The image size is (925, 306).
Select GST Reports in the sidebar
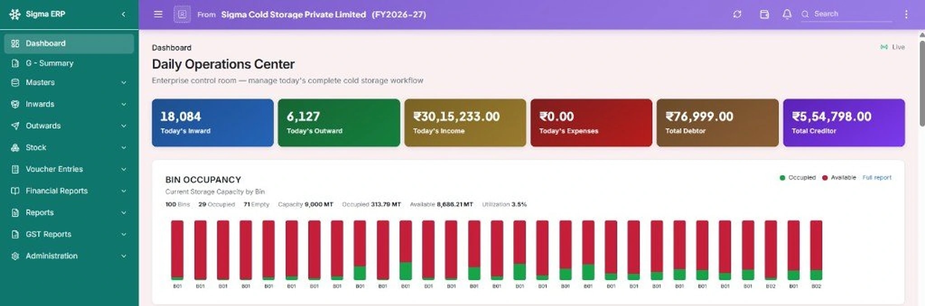click(x=69, y=234)
